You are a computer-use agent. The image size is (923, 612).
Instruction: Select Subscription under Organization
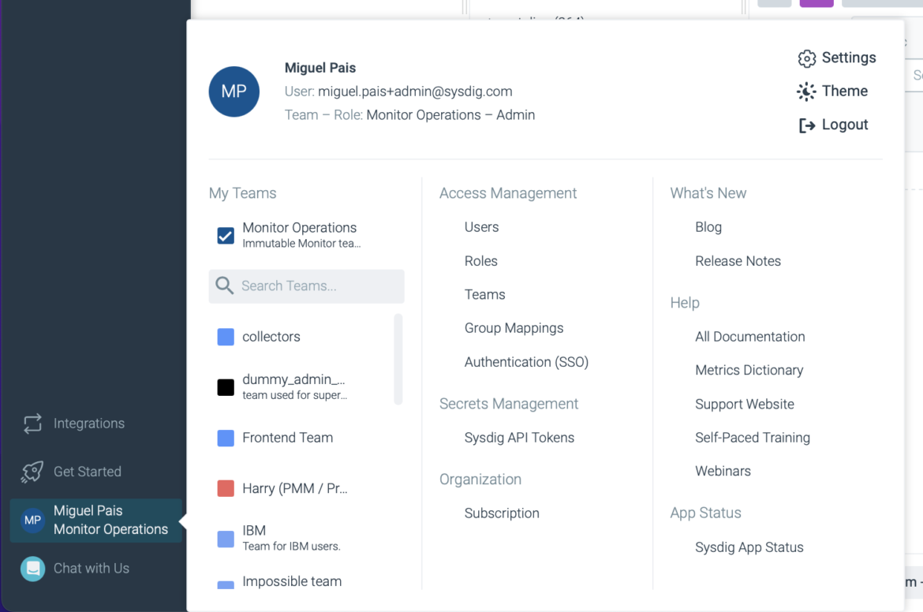(502, 513)
